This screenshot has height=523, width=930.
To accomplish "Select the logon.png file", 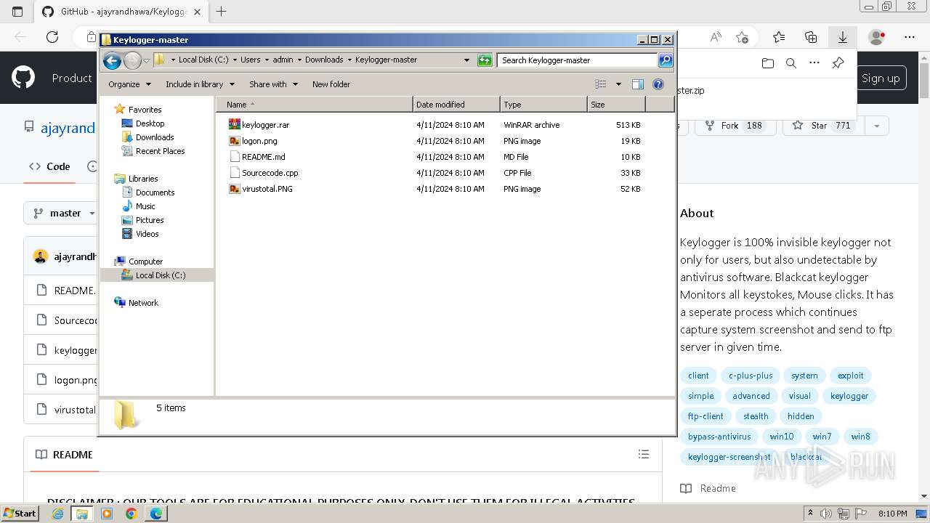I will pyautogui.click(x=259, y=141).
